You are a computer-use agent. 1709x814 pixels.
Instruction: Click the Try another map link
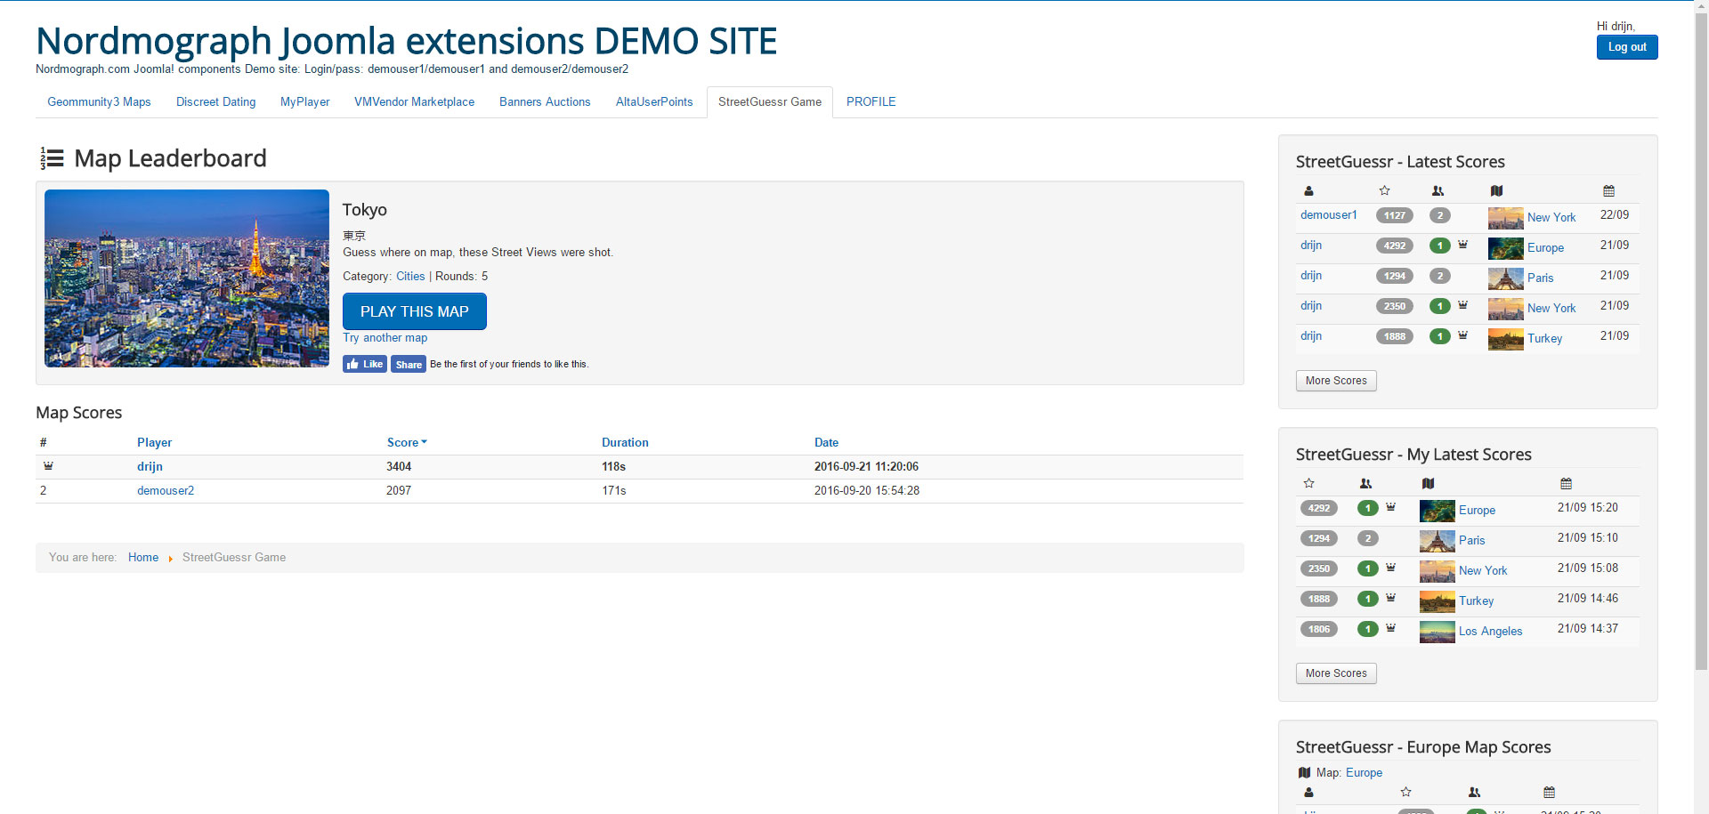[x=385, y=338]
